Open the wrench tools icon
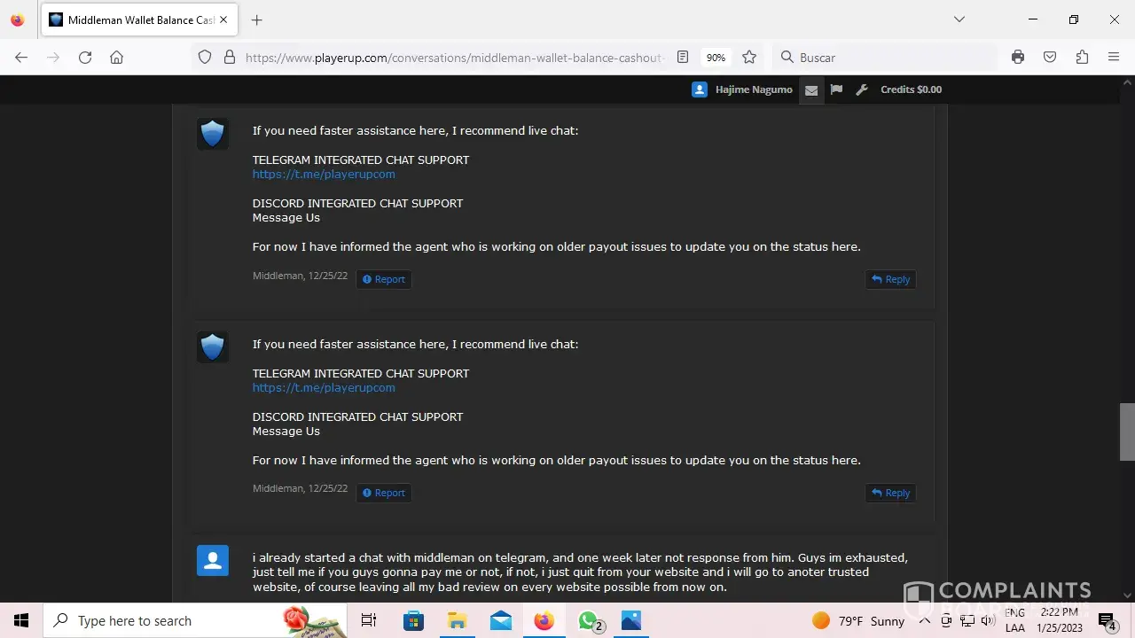This screenshot has width=1135, height=638. tap(861, 89)
